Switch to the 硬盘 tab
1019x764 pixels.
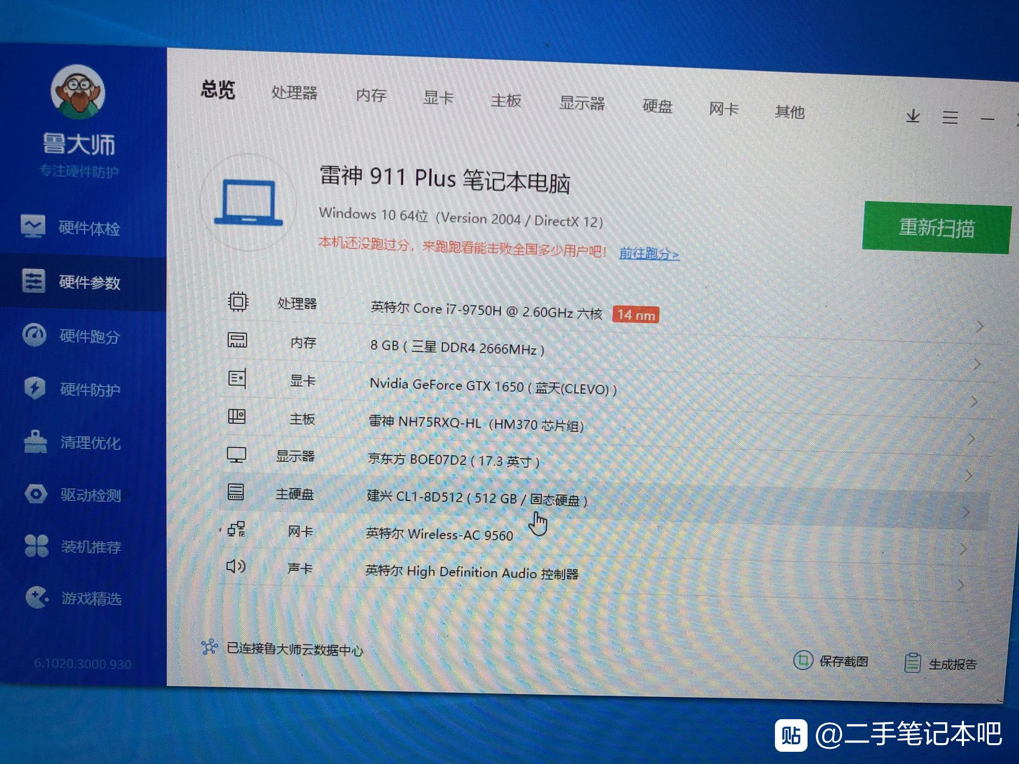657,106
